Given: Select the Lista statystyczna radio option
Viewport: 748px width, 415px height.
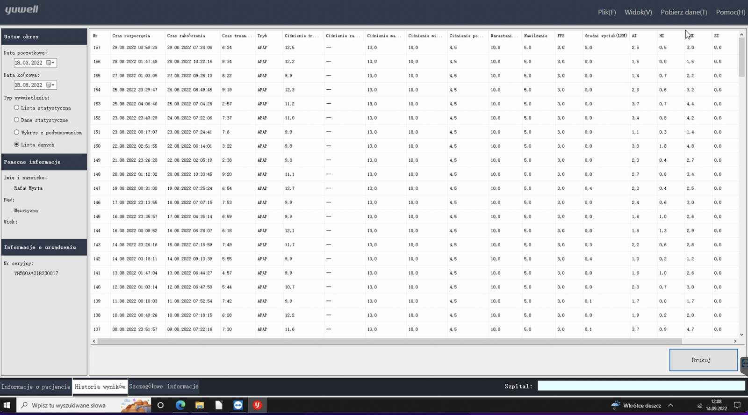Looking at the screenshot, I should (x=17, y=108).
